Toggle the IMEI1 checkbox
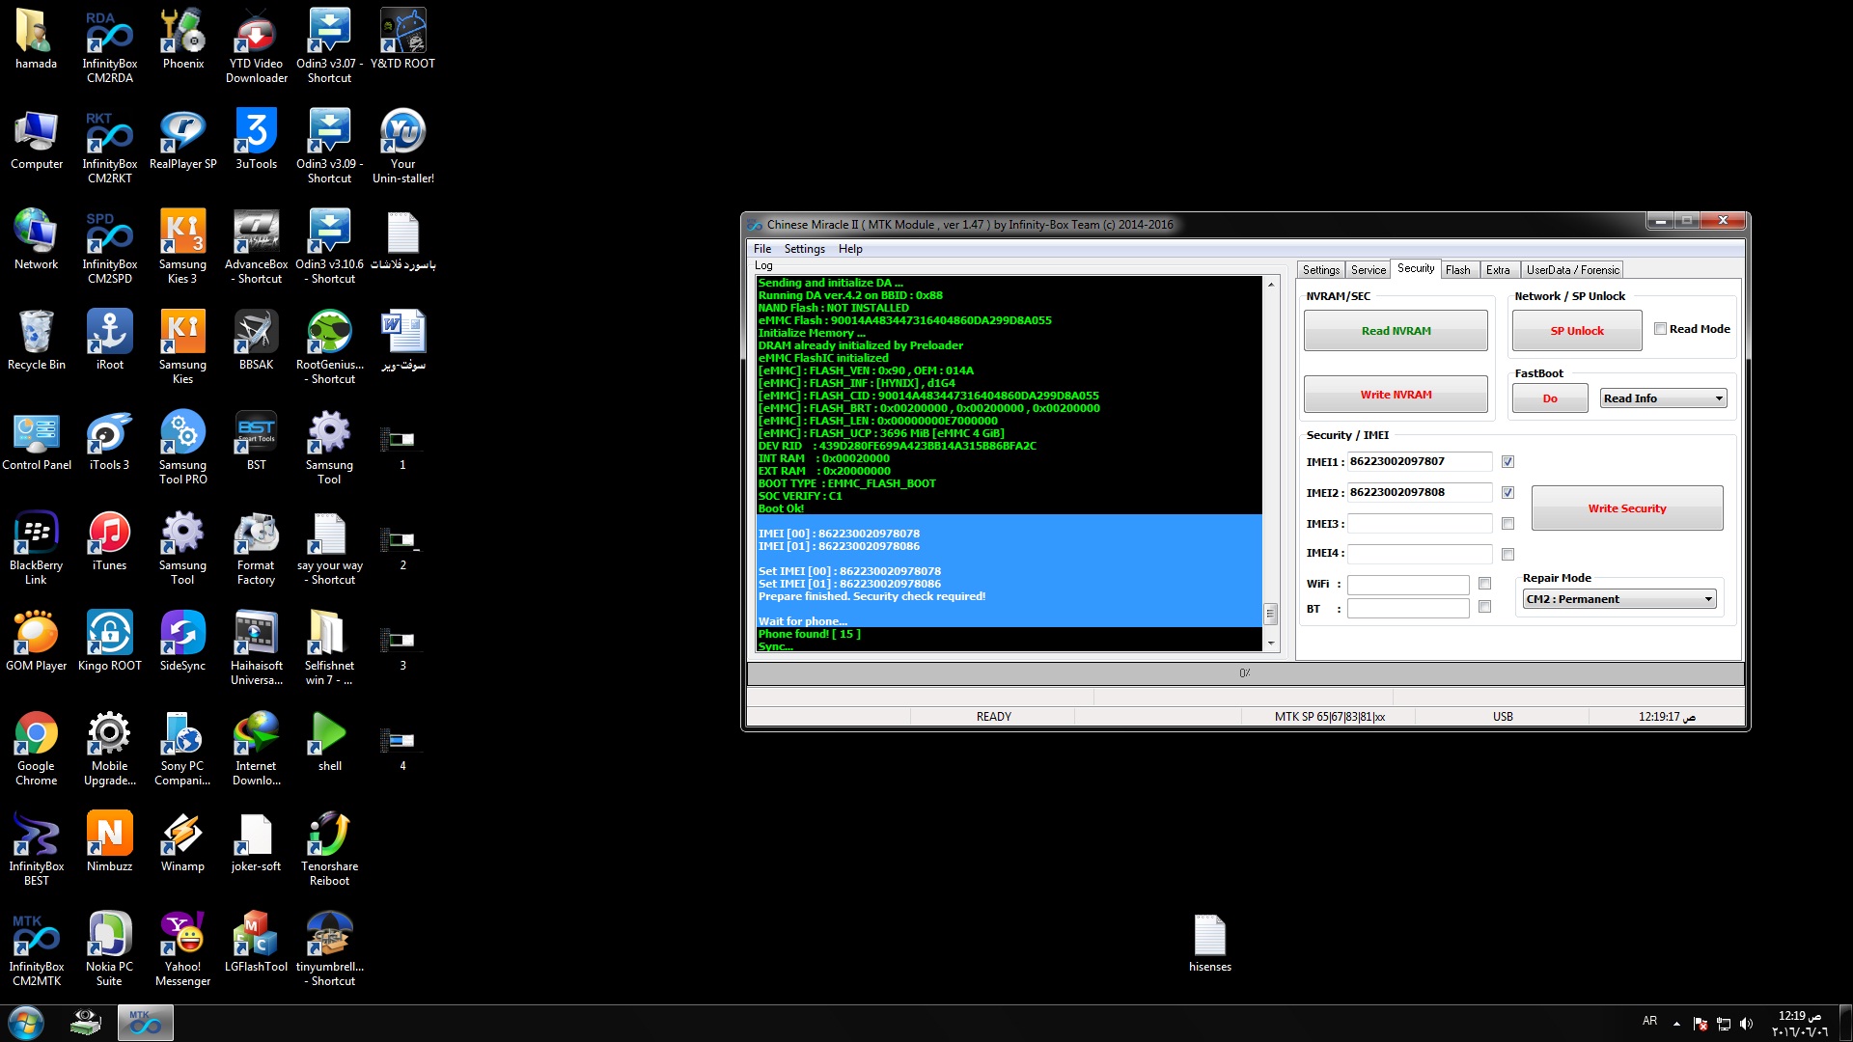The width and height of the screenshot is (1853, 1042). 1508,462
